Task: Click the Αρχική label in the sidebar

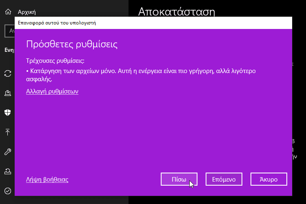Action: click(26, 12)
